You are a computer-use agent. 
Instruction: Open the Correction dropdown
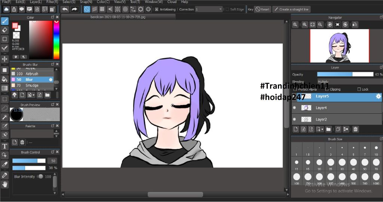click(x=209, y=9)
